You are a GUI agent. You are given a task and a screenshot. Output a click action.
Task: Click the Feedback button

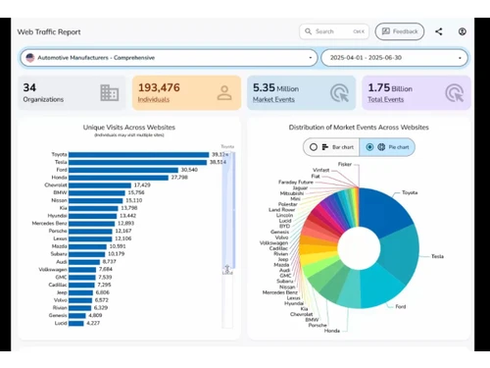click(x=400, y=31)
